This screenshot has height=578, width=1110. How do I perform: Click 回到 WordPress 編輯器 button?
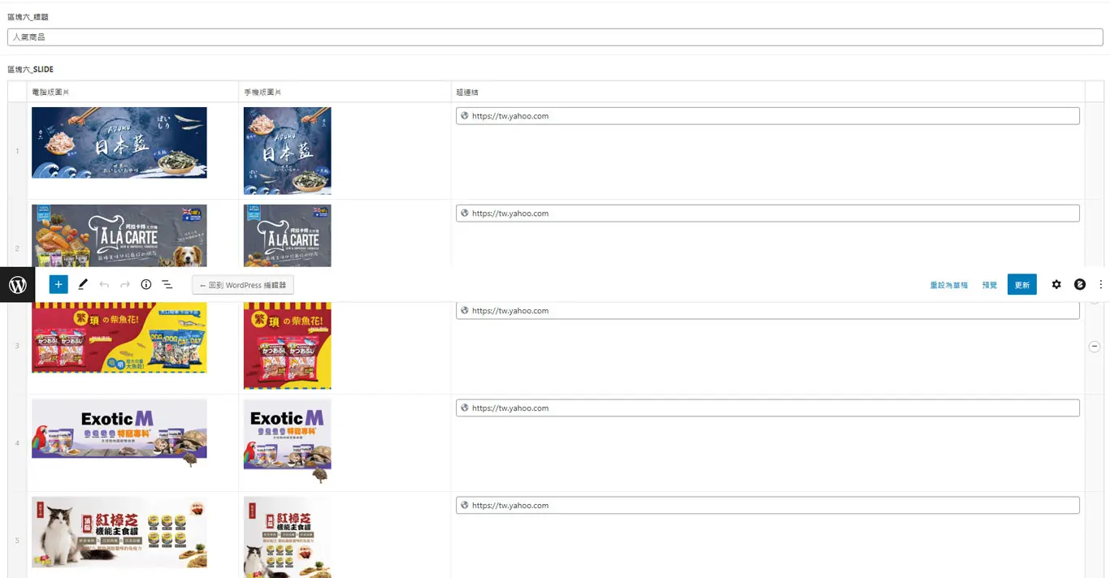coord(243,285)
